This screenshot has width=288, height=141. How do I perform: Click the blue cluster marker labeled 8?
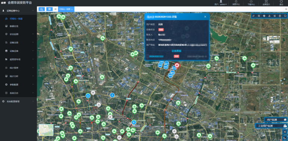click(x=134, y=122)
